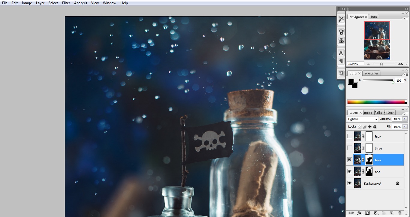Click link icon on layer four
410x217 pixels.
tap(363, 137)
